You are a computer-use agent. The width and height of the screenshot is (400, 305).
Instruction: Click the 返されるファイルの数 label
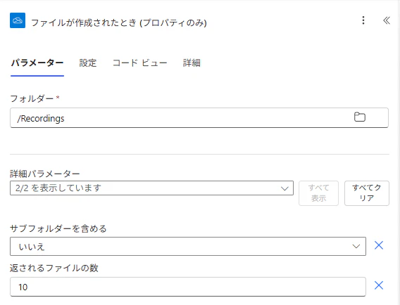(x=54, y=268)
